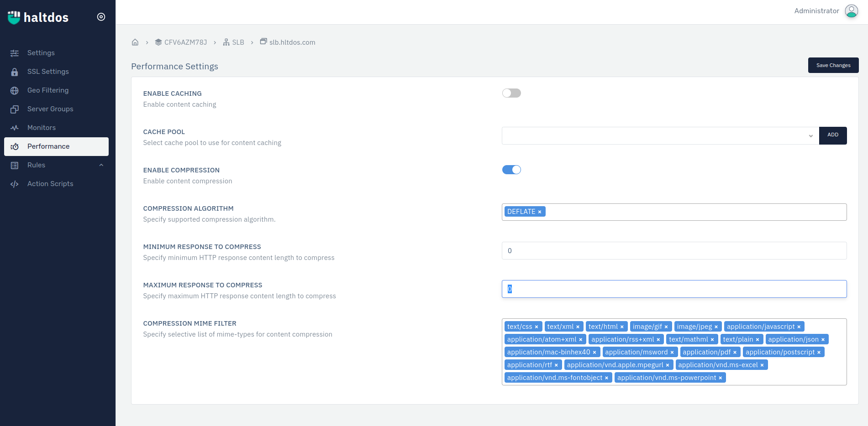Remove the DEFLATE algorithm tag
The width and height of the screenshot is (868, 426).
click(x=539, y=212)
